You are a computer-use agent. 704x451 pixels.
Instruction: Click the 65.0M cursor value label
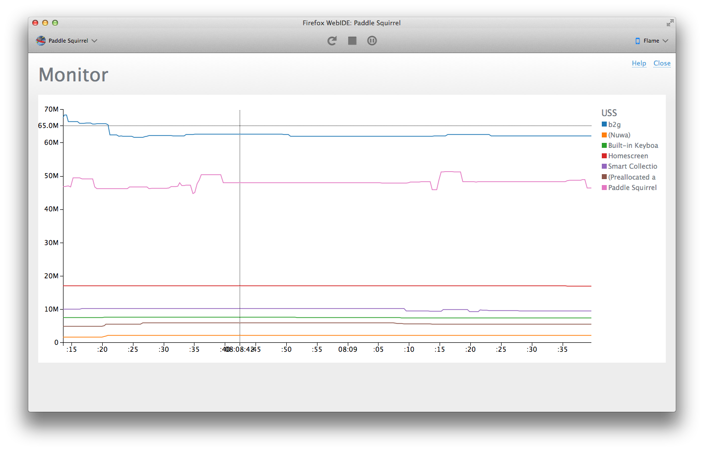48,126
